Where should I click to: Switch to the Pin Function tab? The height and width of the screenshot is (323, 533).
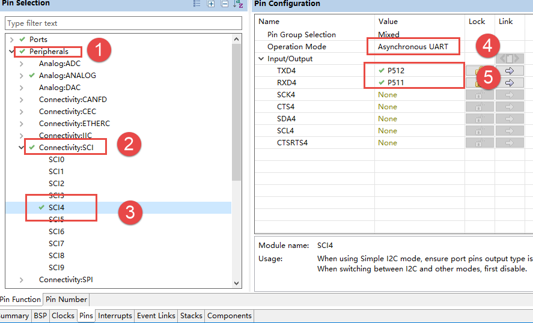[20, 300]
